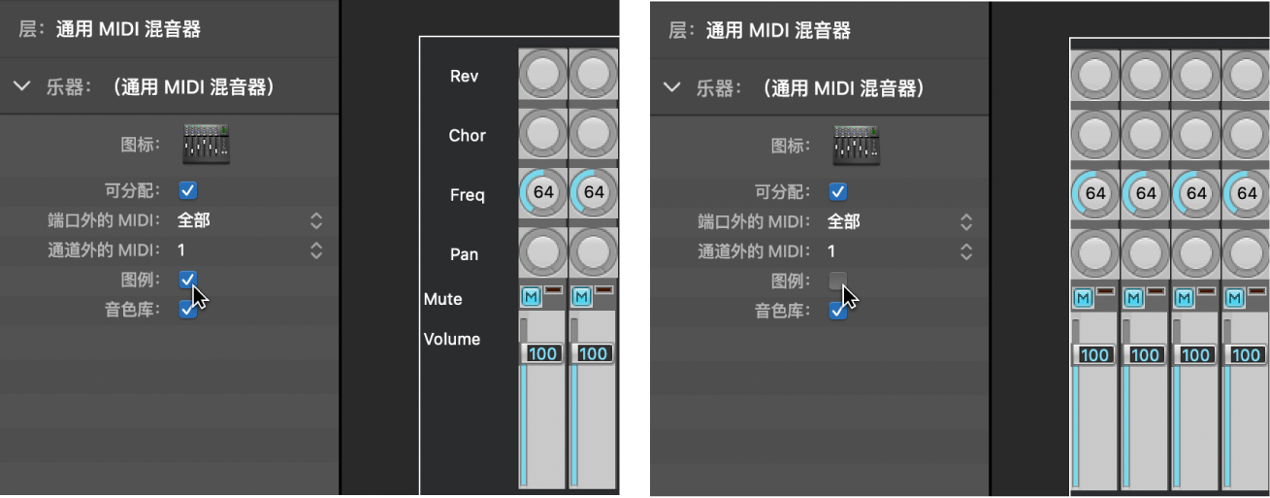
Task: Collapse the 乐器 disclosure triangle in left inspector
Action: (x=22, y=86)
